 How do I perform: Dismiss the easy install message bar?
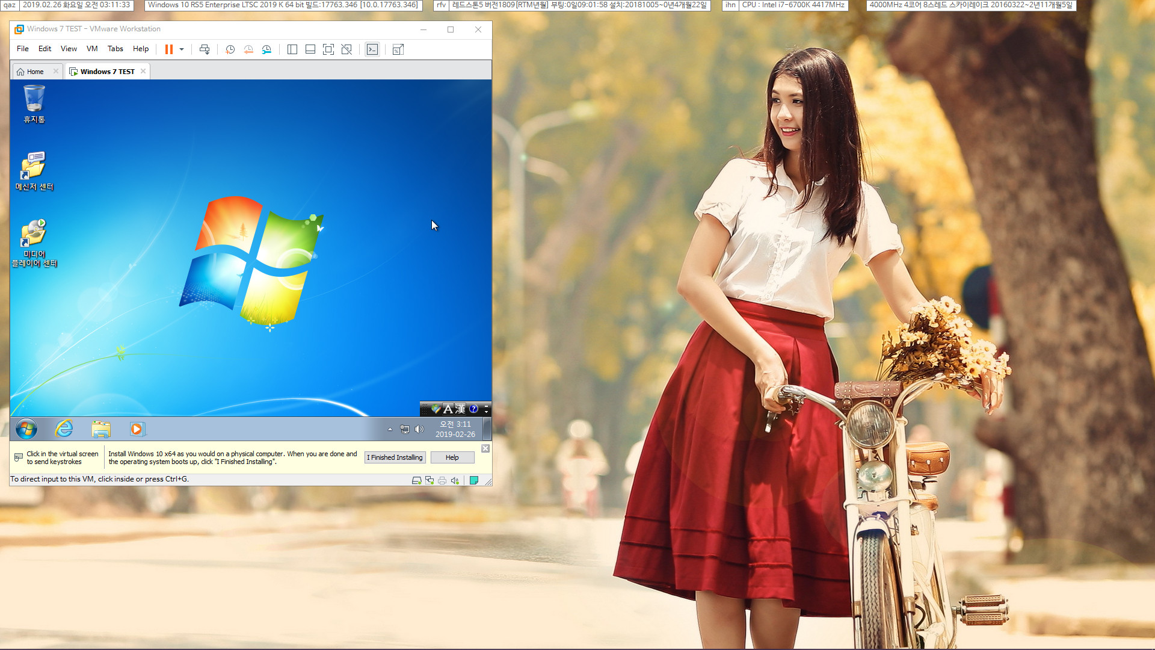(485, 448)
